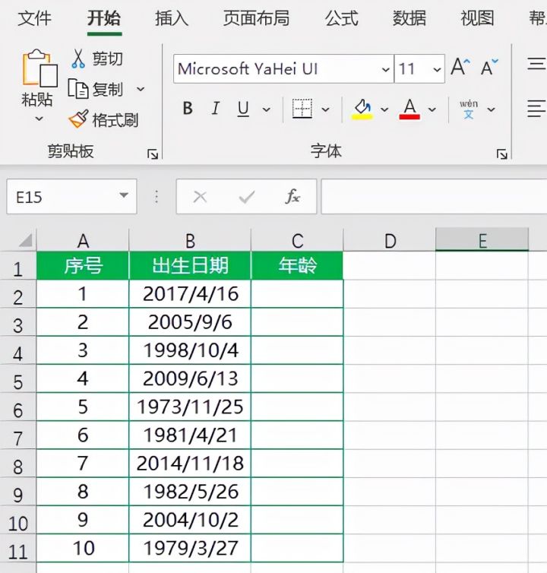Switch to the 页面布局 tab
547x573 pixels.
point(257,18)
